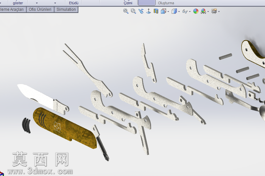Toggle the Section View tool
This screenshot has width=265, height=176.
[x=156, y=11]
